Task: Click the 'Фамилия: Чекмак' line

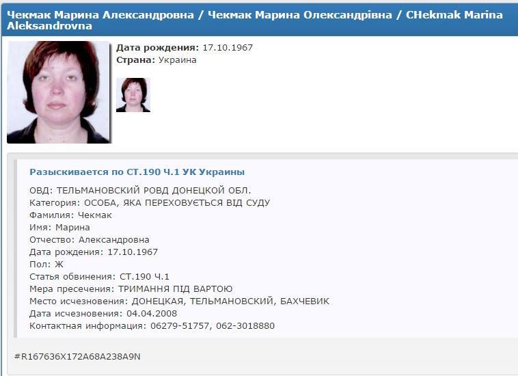Action: click(70, 215)
